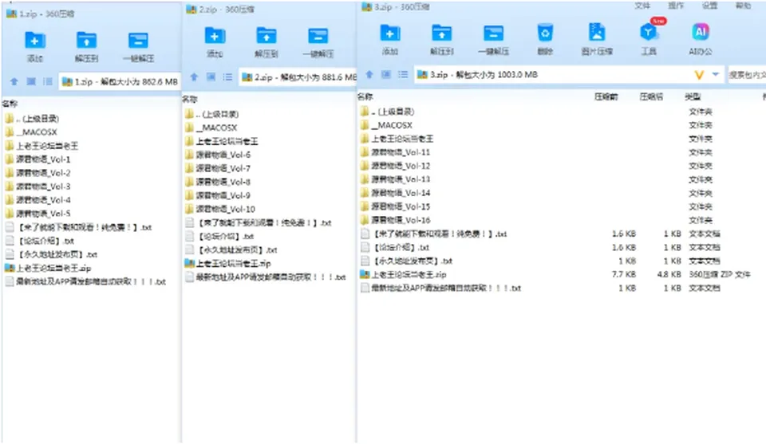Screen dimensions: 766x444
Task: Open the 帮助 menu in the 3.zip window
Action: point(743,6)
